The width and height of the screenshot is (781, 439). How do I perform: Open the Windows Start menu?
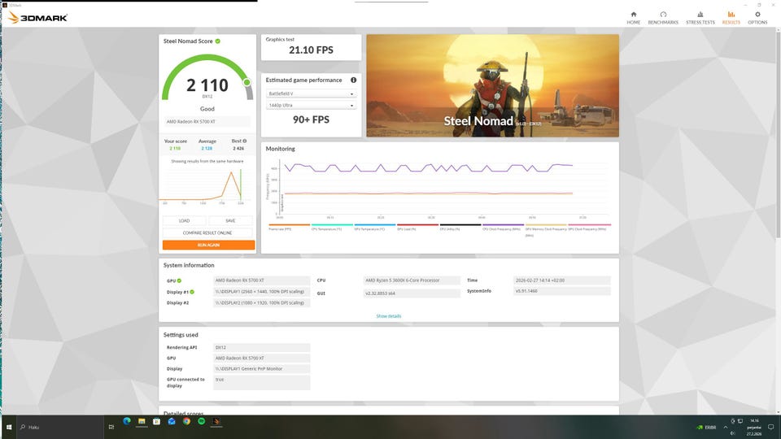coord(8,427)
